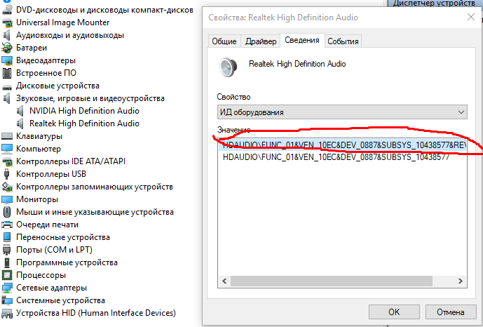Open the Свойство property dropdown
Viewport: 483px width, 327px height.
click(x=342, y=112)
